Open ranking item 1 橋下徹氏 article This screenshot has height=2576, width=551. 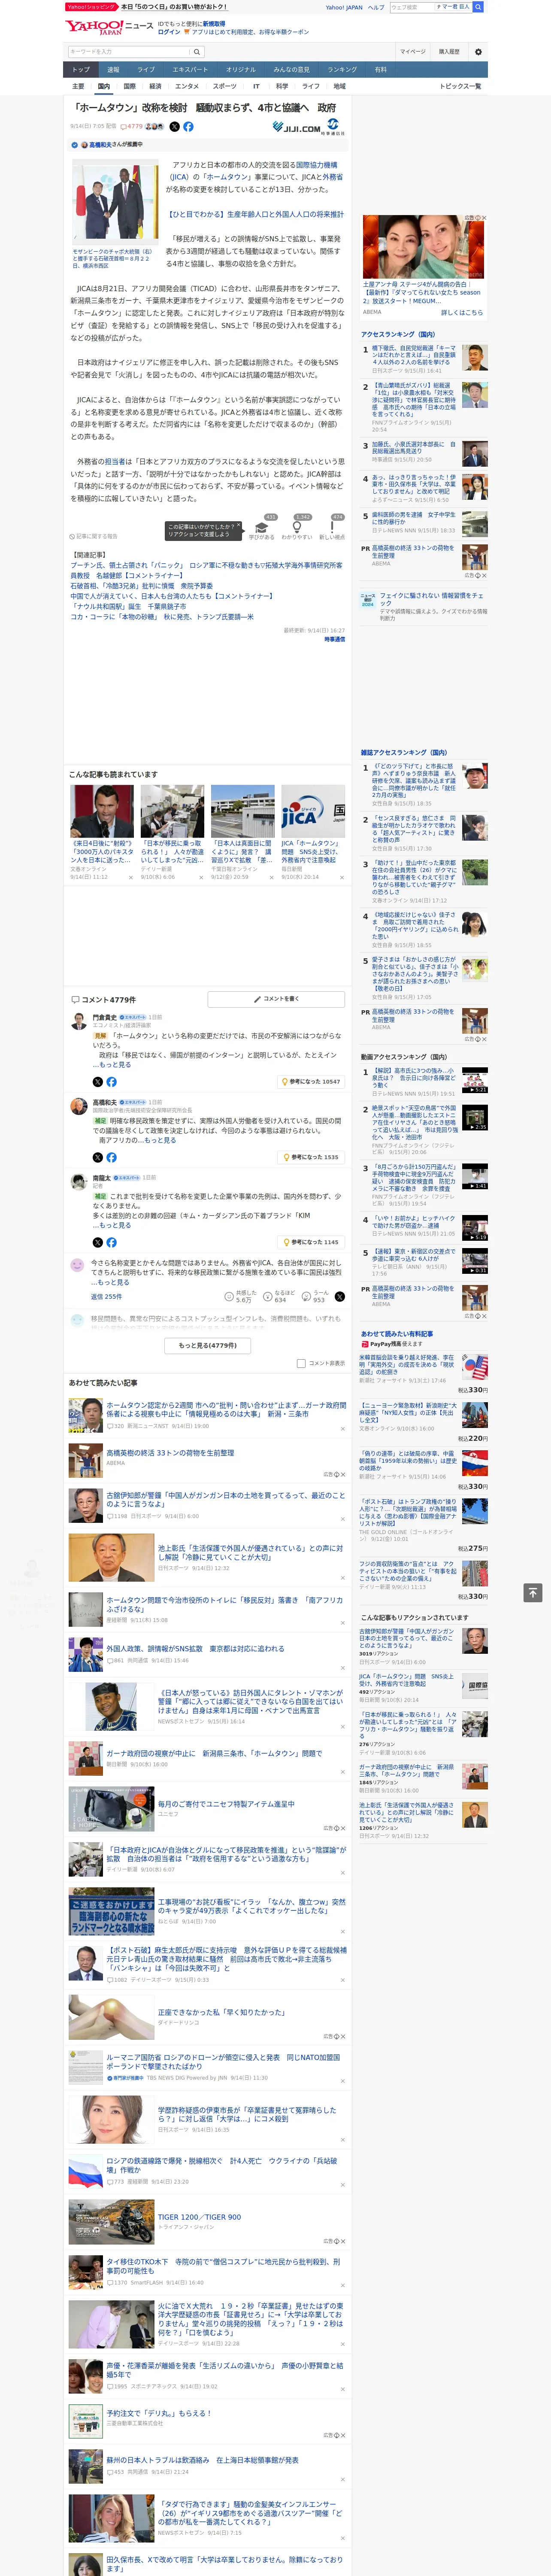click(414, 356)
